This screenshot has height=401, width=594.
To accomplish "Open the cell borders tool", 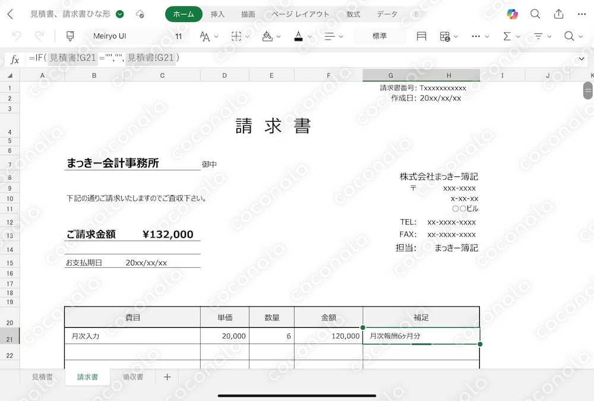I will tap(236, 36).
